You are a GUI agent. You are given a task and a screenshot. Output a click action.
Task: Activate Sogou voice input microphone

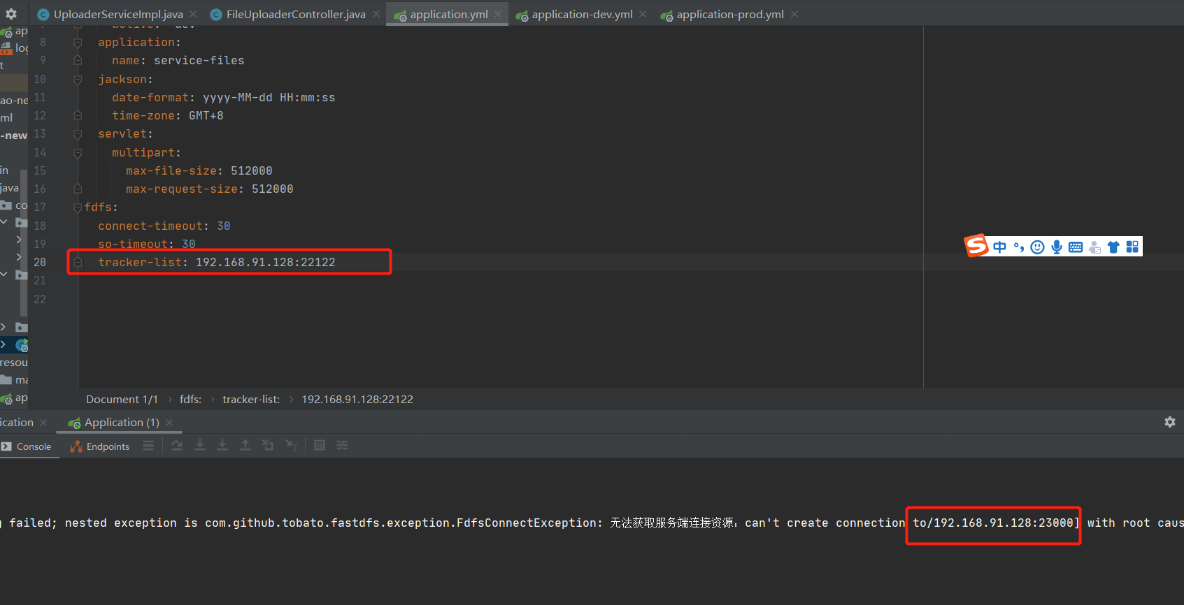tap(1057, 247)
